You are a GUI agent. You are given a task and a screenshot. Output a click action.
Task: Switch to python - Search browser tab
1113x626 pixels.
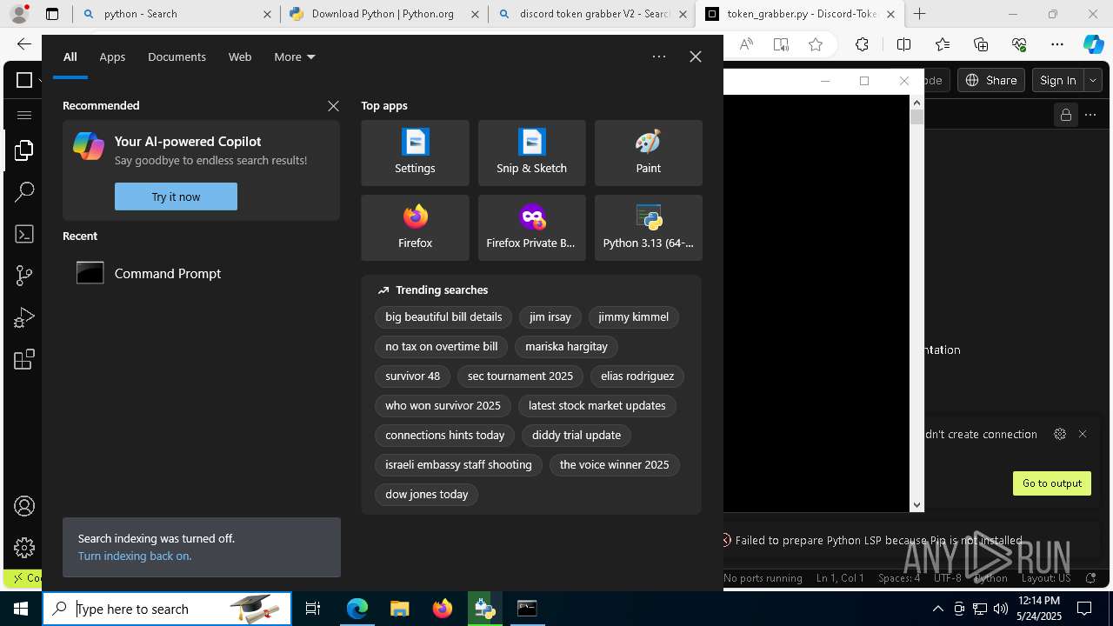[176, 14]
